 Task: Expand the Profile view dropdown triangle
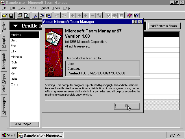15,26
